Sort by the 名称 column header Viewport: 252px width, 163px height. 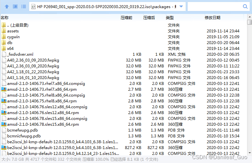click(x=5, y=18)
